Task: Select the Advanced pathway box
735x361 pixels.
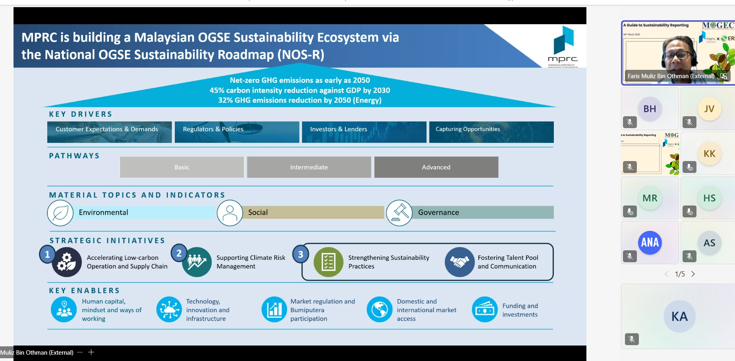Action: (x=436, y=167)
